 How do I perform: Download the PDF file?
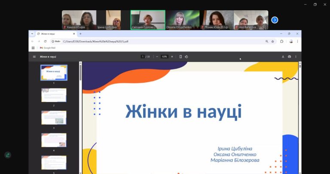(283, 57)
